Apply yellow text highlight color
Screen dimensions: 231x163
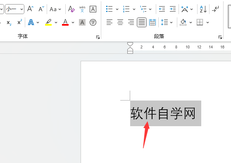click(48, 22)
